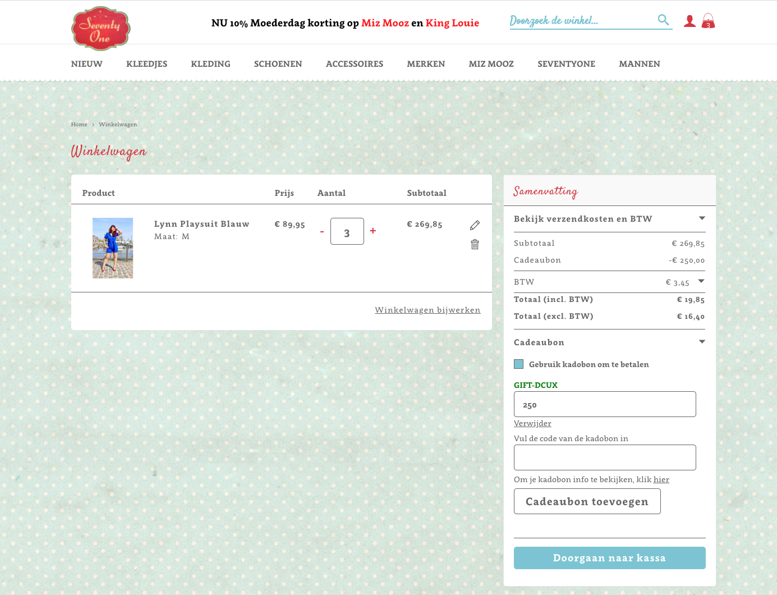Screen dimensions: 777x595
Task: Toggle 'Gebruik kadobon om te betalen' checkbox
Action: [519, 364]
